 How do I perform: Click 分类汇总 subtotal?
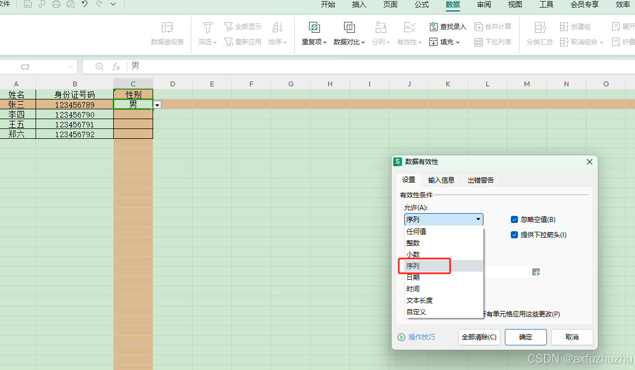[x=539, y=33]
